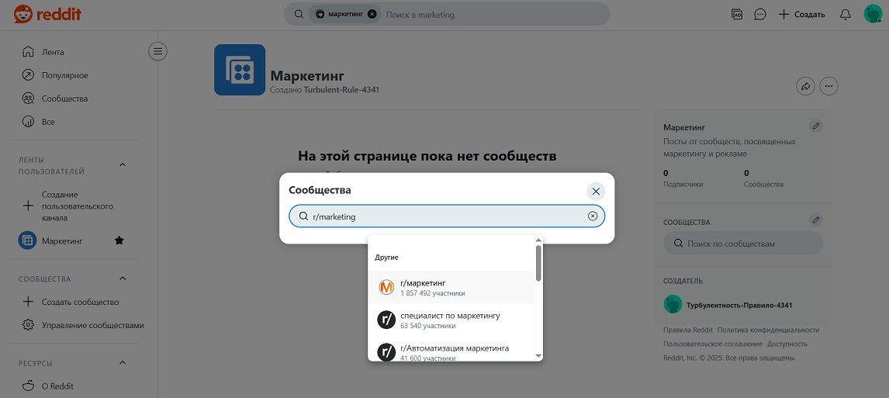Collapse the Ленты пользователей section
The width and height of the screenshot is (889, 398).
pyautogui.click(x=123, y=165)
